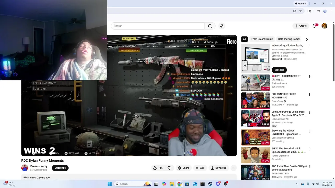Click the Ask button

(200, 168)
